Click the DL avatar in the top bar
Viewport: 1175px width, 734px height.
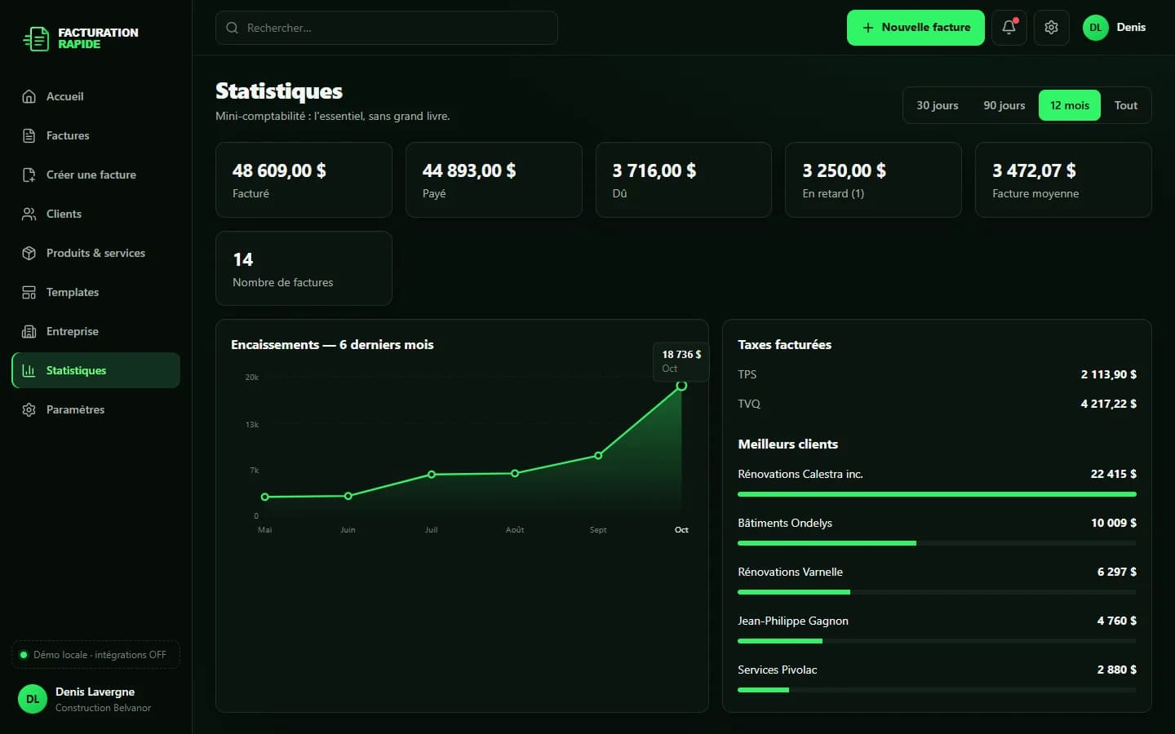click(x=1096, y=28)
